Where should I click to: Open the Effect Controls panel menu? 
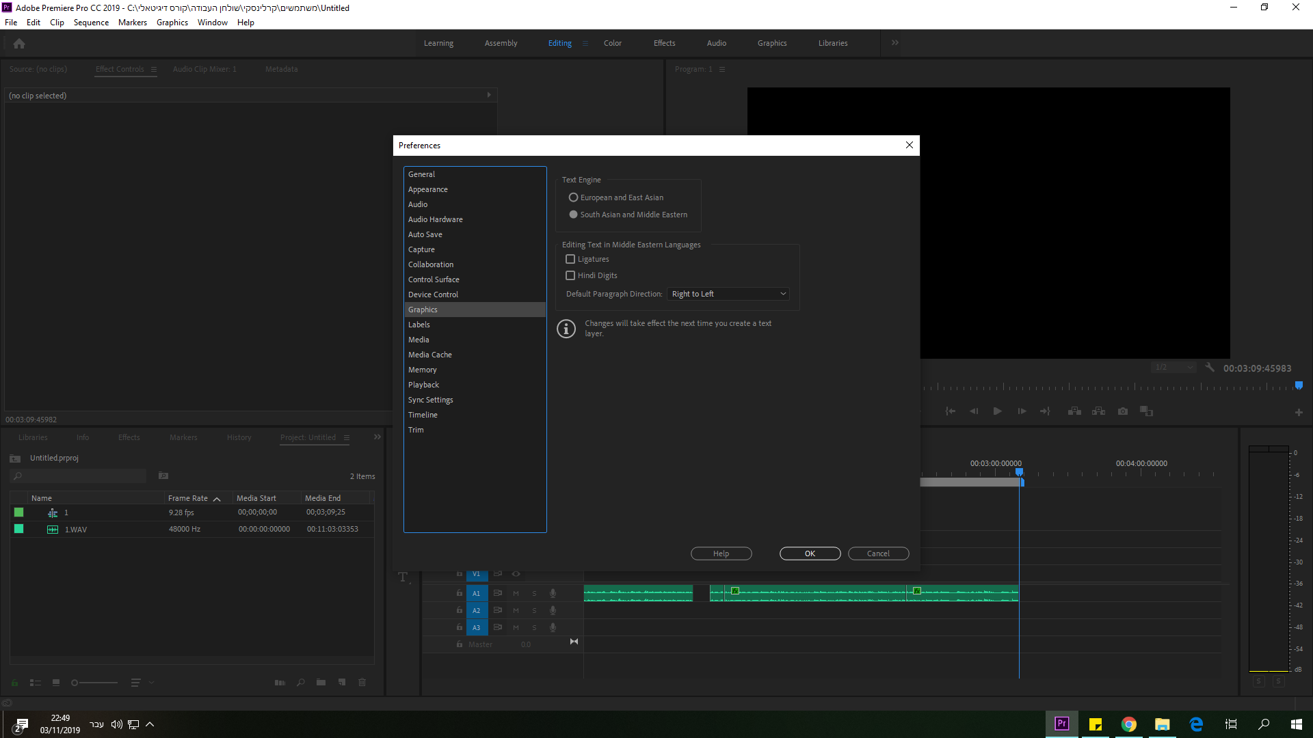[154, 69]
